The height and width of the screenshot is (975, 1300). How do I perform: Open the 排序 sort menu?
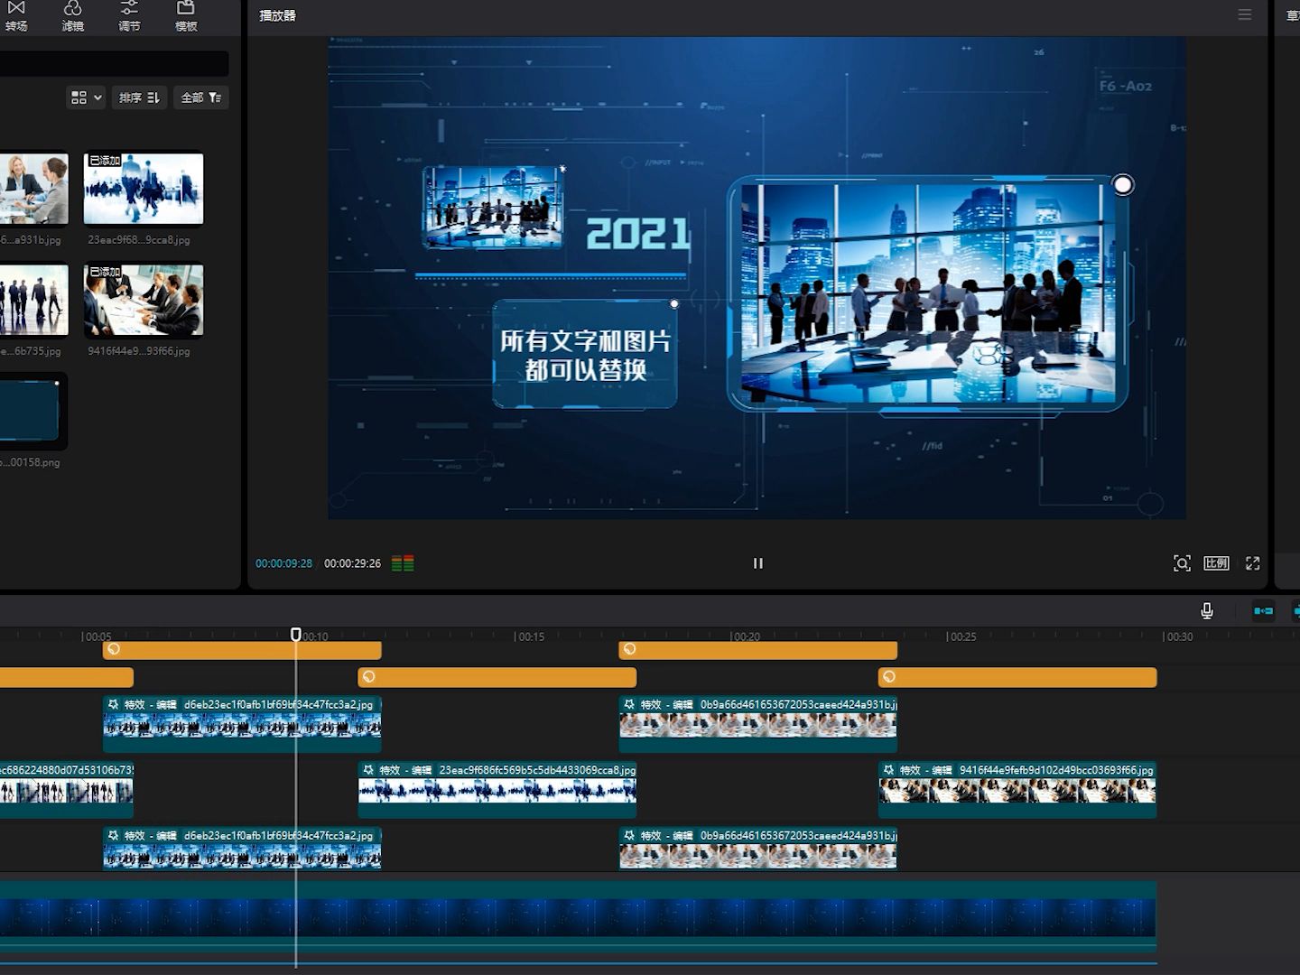(x=140, y=97)
